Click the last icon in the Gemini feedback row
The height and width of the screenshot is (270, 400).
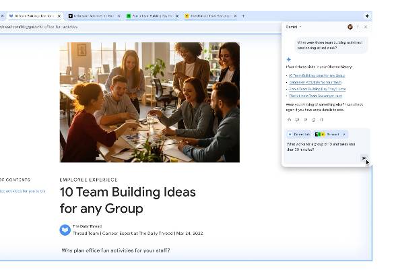(x=322, y=120)
